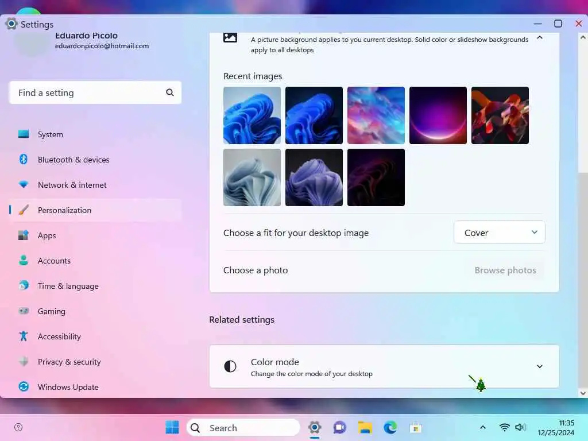Click the scrollbar down arrow
This screenshot has height=441, width=588.
point(583,393)
